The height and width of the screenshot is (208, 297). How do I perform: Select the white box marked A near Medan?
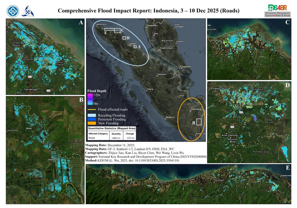tap(135, 47)
